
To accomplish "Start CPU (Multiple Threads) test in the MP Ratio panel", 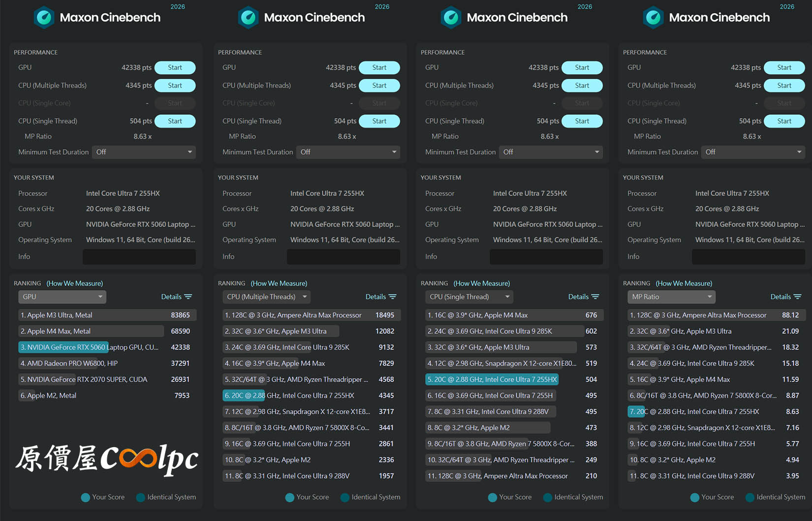I will coord(784,86).
